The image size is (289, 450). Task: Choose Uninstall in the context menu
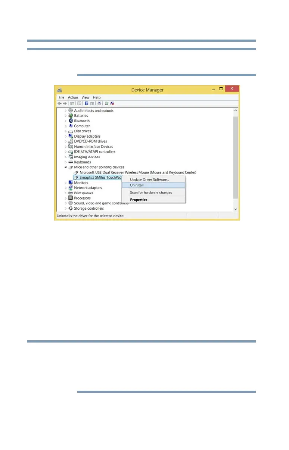[x=155, y=185]
